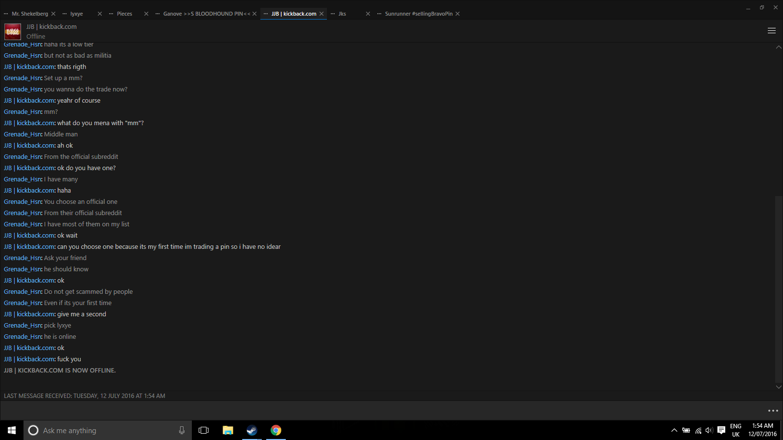
Task: Click the chat scrollbar thumb
Action: tap(779, 288)
